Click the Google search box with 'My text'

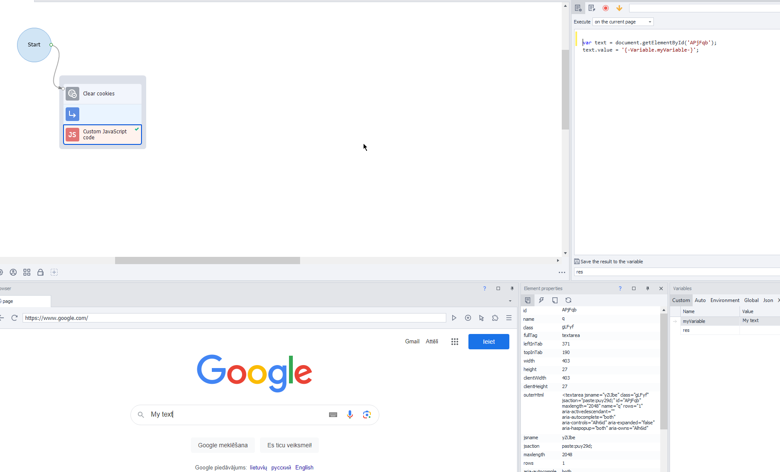click(x=255, y=415)
